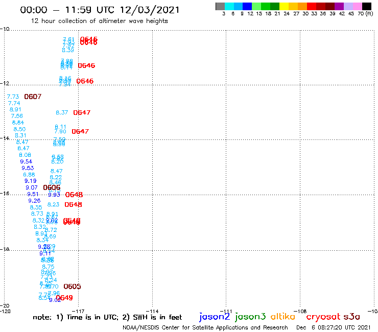Click the dark red time label '0607'
This screenshot has height=332, width=378.
point(33,97)
